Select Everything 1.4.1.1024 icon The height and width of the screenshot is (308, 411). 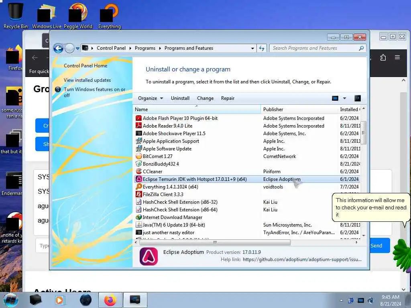tap(138, 187)
